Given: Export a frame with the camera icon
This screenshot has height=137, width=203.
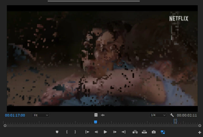Looking at the screenshot, I should [x=154, y=132].
